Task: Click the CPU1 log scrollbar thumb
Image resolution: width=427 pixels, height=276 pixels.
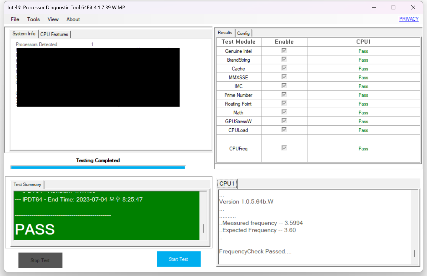Action: 414,253
